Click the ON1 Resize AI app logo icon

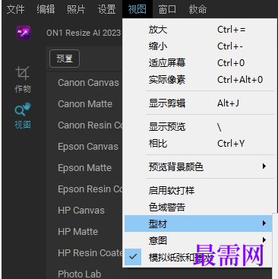click(x=24, y=33)
